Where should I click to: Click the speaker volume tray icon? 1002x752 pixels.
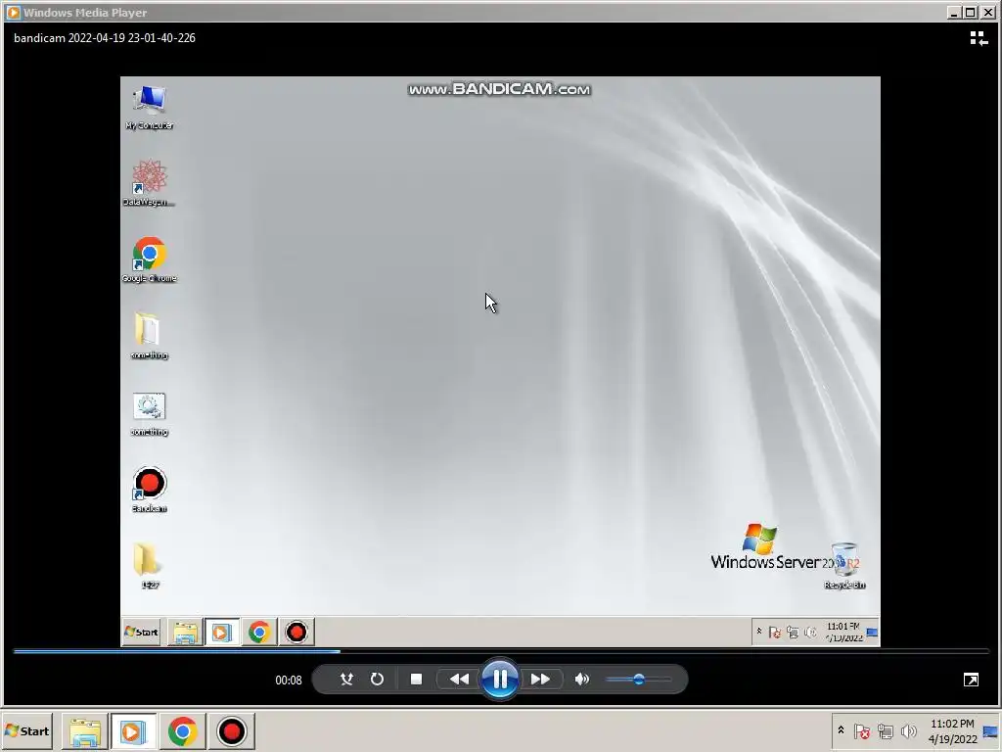[908, 730]
